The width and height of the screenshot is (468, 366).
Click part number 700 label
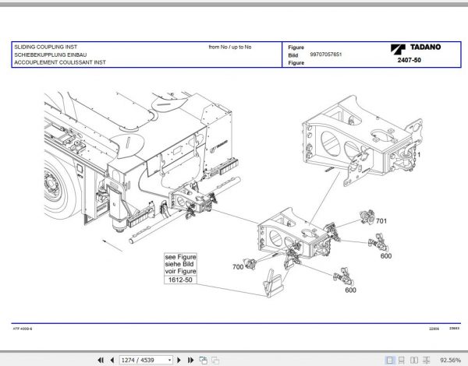(x=238, y=267)
